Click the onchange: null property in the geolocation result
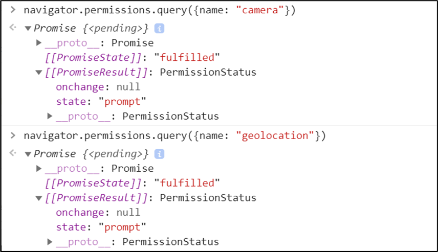This screenshot has width=438, height=252. (98, 212)
